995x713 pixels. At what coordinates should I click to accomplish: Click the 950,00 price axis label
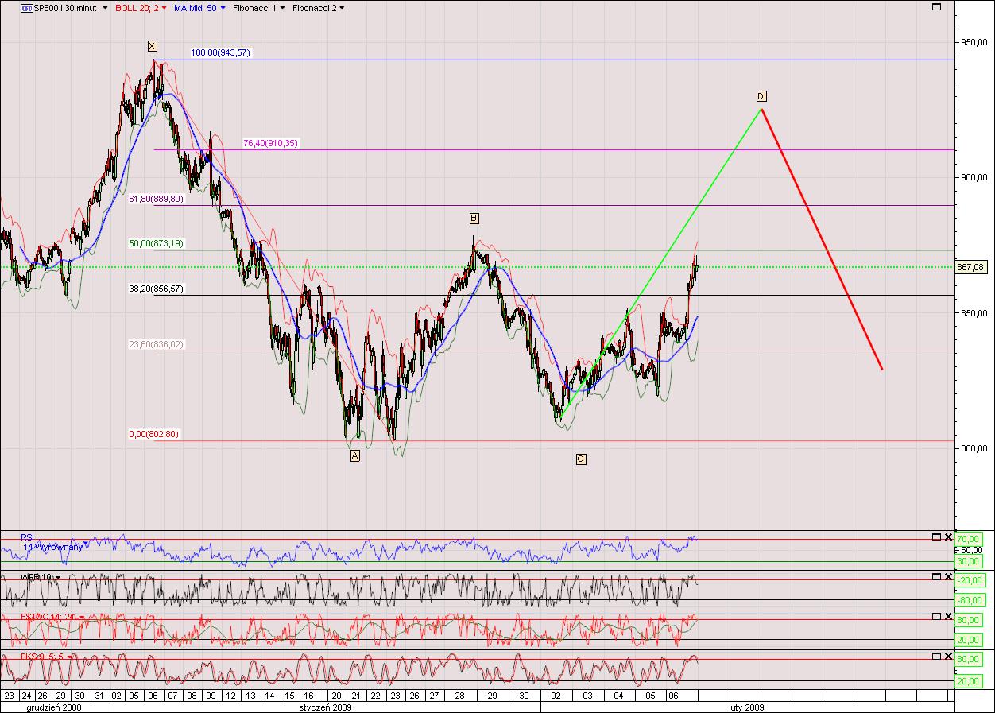coord(973,42)
